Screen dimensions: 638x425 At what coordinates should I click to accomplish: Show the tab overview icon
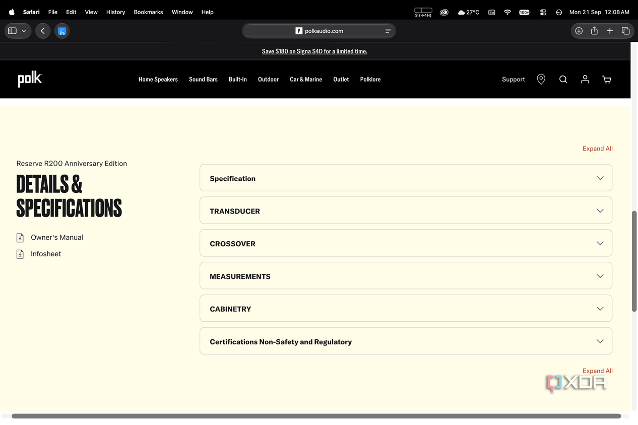click(x=625, y=31)
